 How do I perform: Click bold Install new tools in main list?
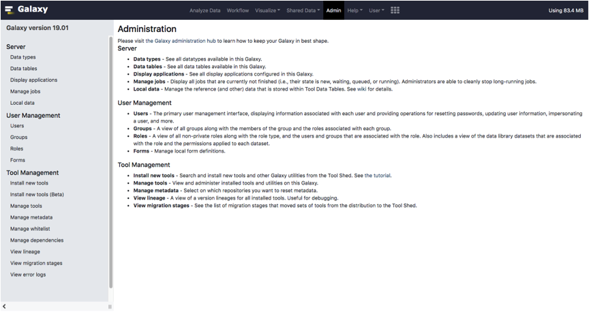click(153, 175)
